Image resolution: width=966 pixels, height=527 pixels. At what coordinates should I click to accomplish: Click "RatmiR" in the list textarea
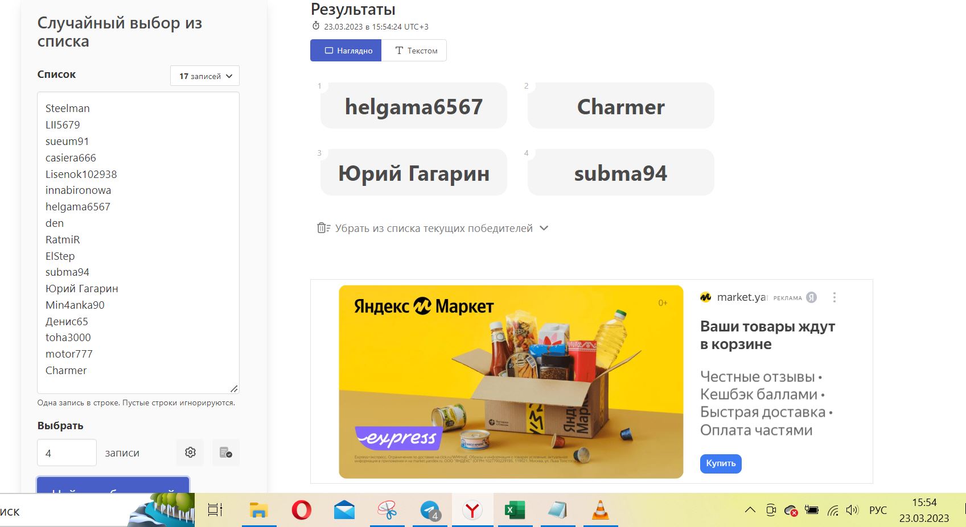pyautogui.click(x=63, y=239)
